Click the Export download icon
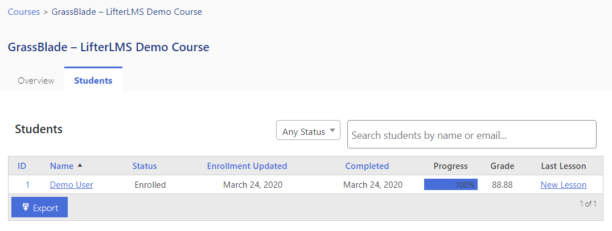The height and width of the screenshot is (231, 612). coord(26,207)
